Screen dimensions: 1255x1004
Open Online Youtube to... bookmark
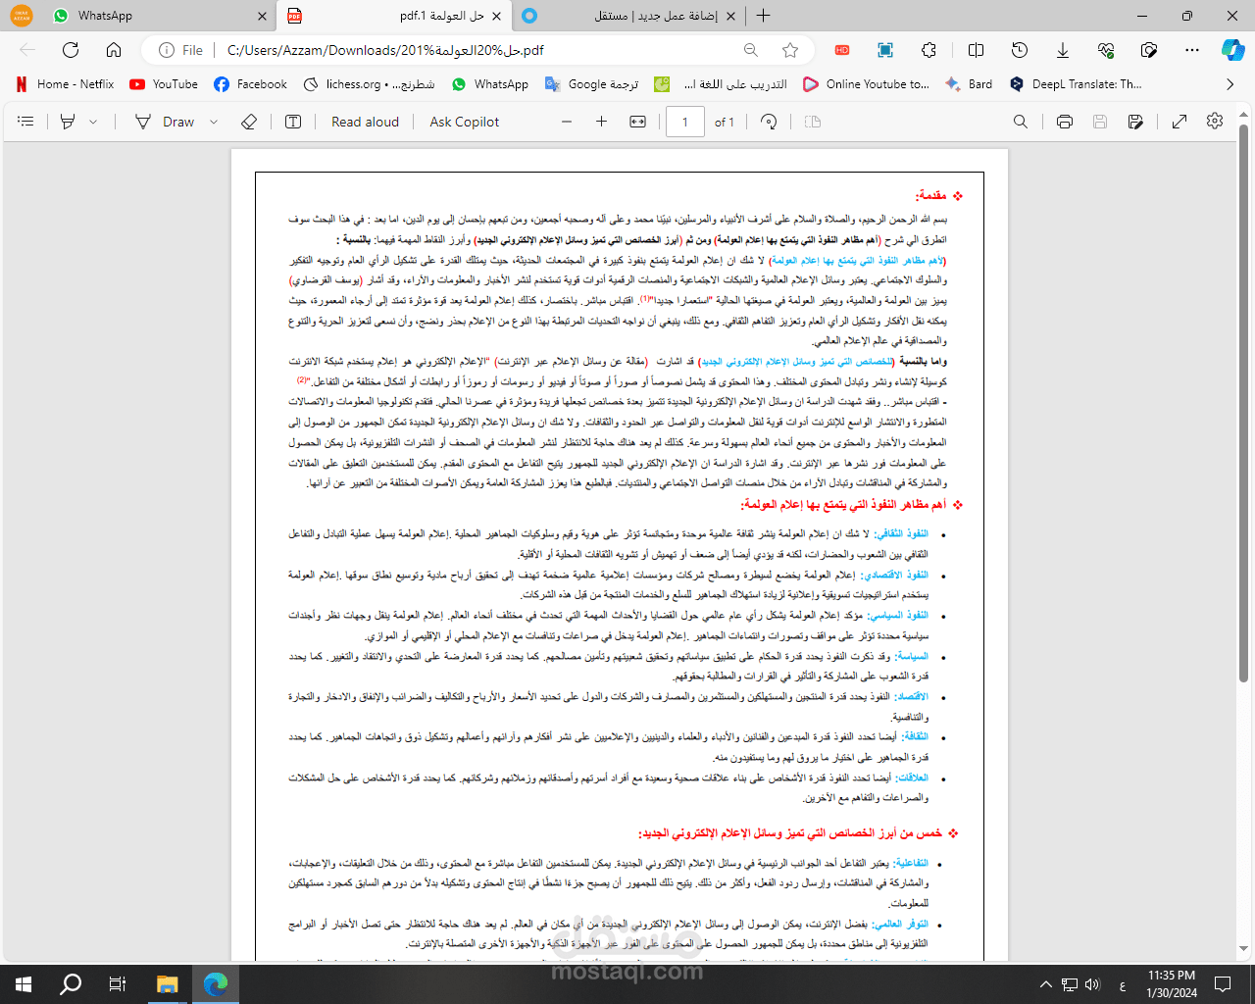866,84
